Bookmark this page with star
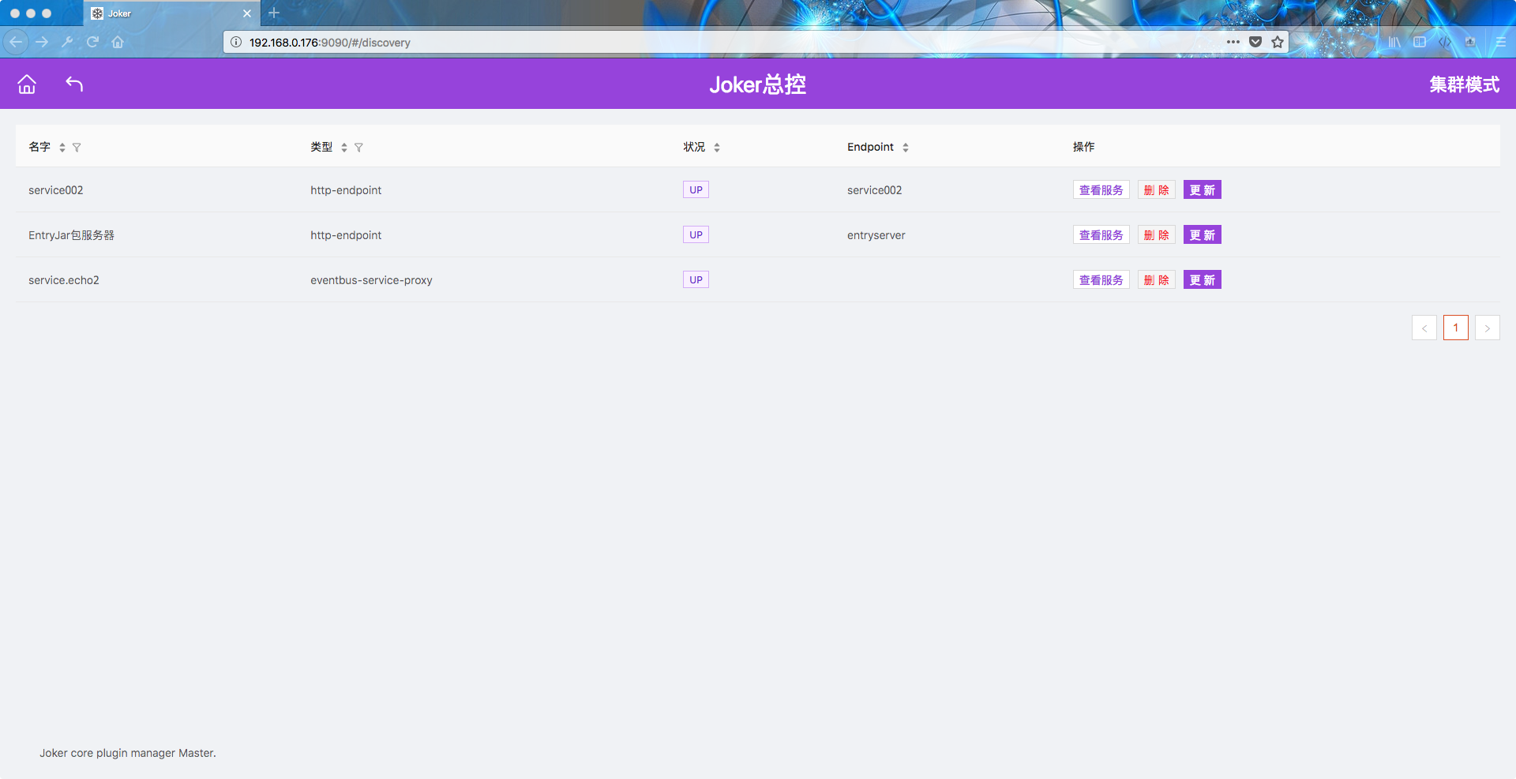The image size is (1516, 779). pyautogui.click(x=1278, y=42)
